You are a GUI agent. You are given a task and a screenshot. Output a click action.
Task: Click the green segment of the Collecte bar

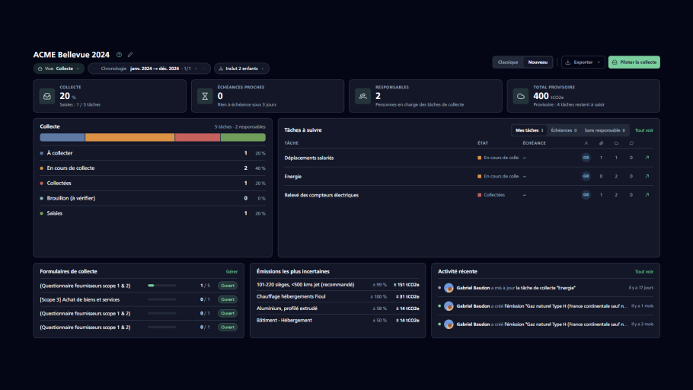(243, 138)
